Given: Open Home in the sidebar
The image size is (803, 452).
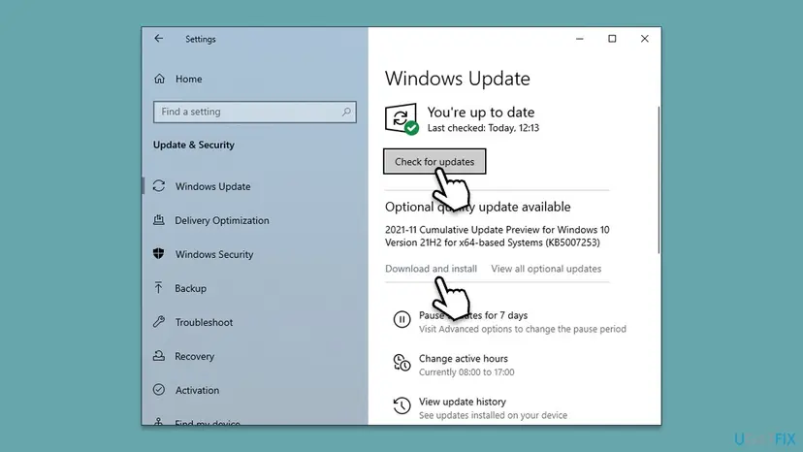Looking at the screenshot, I should click(x=188, y=79).
